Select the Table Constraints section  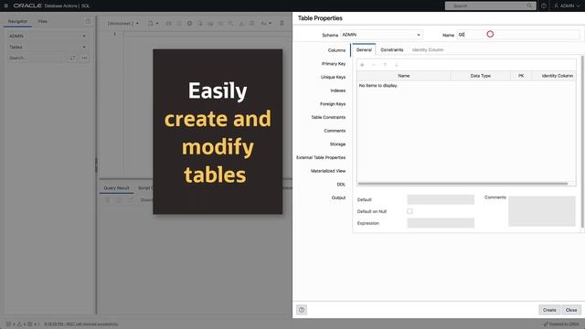coord(328,118)
